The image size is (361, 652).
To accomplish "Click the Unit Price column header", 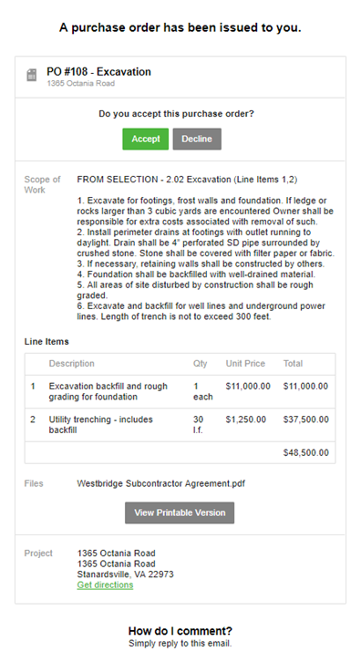I will tap(245, 364).
